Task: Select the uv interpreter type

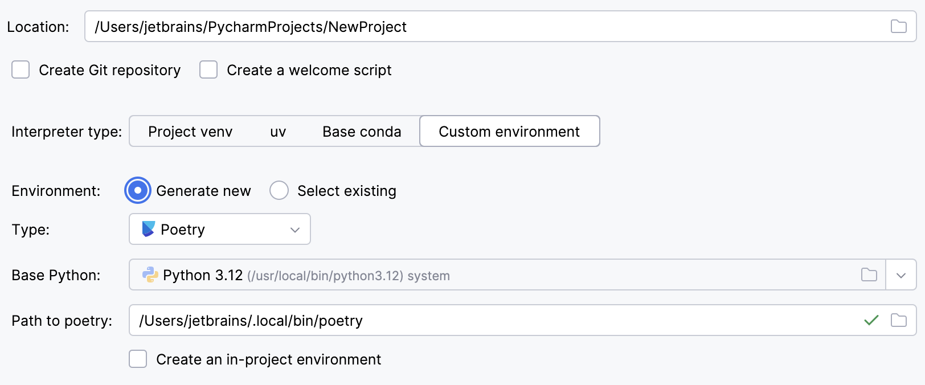Action: pyautogui.click(x=278, y=132)
